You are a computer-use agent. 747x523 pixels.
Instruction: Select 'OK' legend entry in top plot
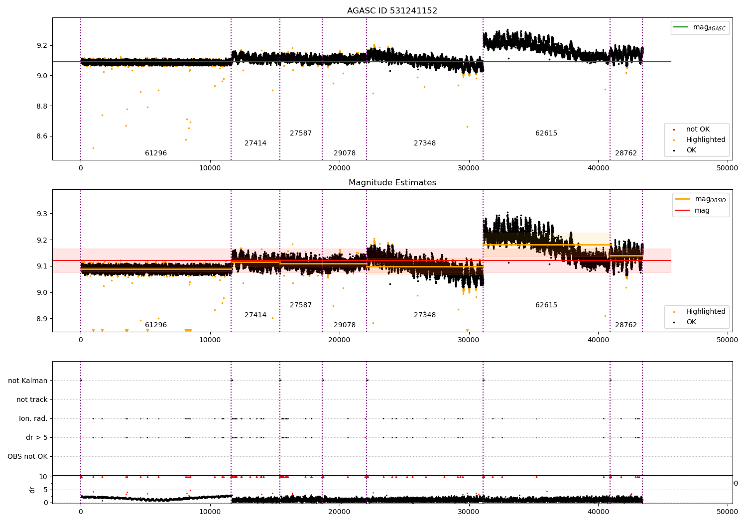tap(691, 150)
